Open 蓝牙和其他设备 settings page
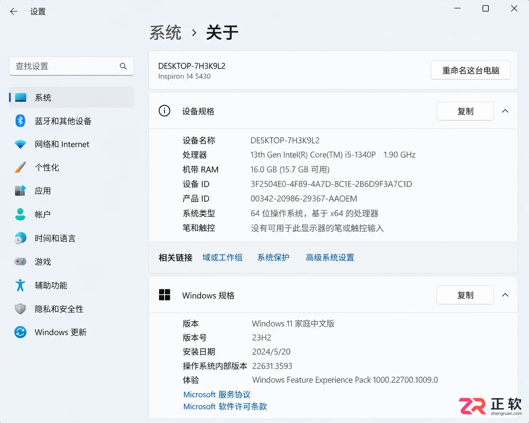 coord(72,121)
